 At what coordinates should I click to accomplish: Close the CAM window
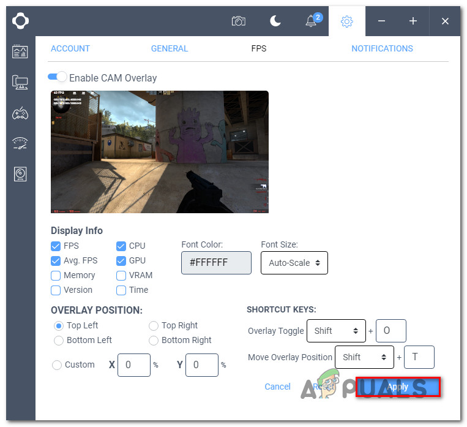(445, 21)
